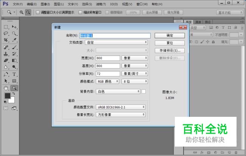This screenshot has width=246, height=156.
Task: Open the 图像(I) menu
Action: click(x=45, y=4)
